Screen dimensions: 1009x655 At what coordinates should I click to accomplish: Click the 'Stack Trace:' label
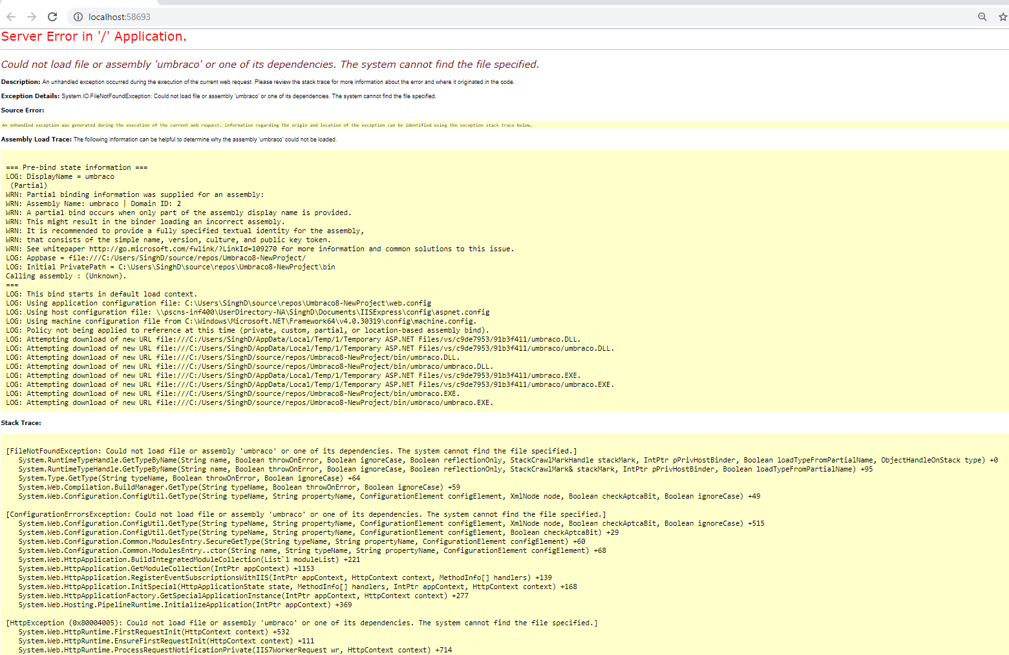(x=21, y=423)
